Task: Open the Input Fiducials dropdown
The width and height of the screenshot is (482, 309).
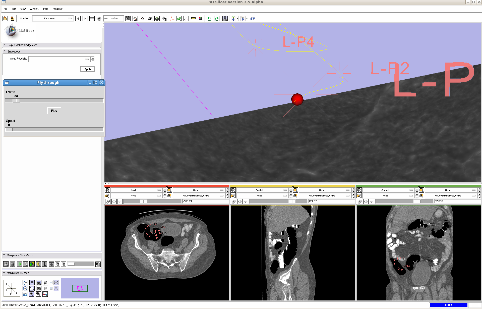Action: point(59,59)
